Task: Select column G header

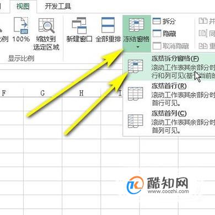Action: tap(42, 93)
